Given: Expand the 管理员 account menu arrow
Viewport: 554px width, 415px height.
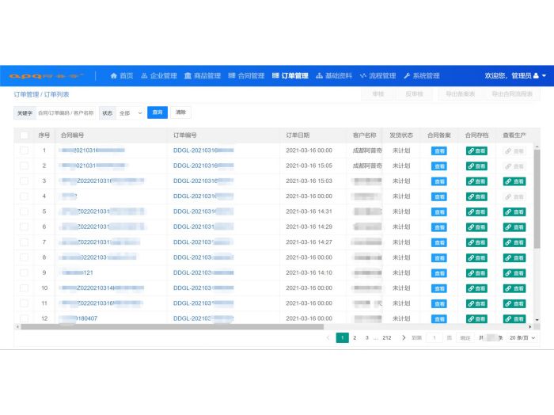Looking at the screenshot, I should click(545, 76).
